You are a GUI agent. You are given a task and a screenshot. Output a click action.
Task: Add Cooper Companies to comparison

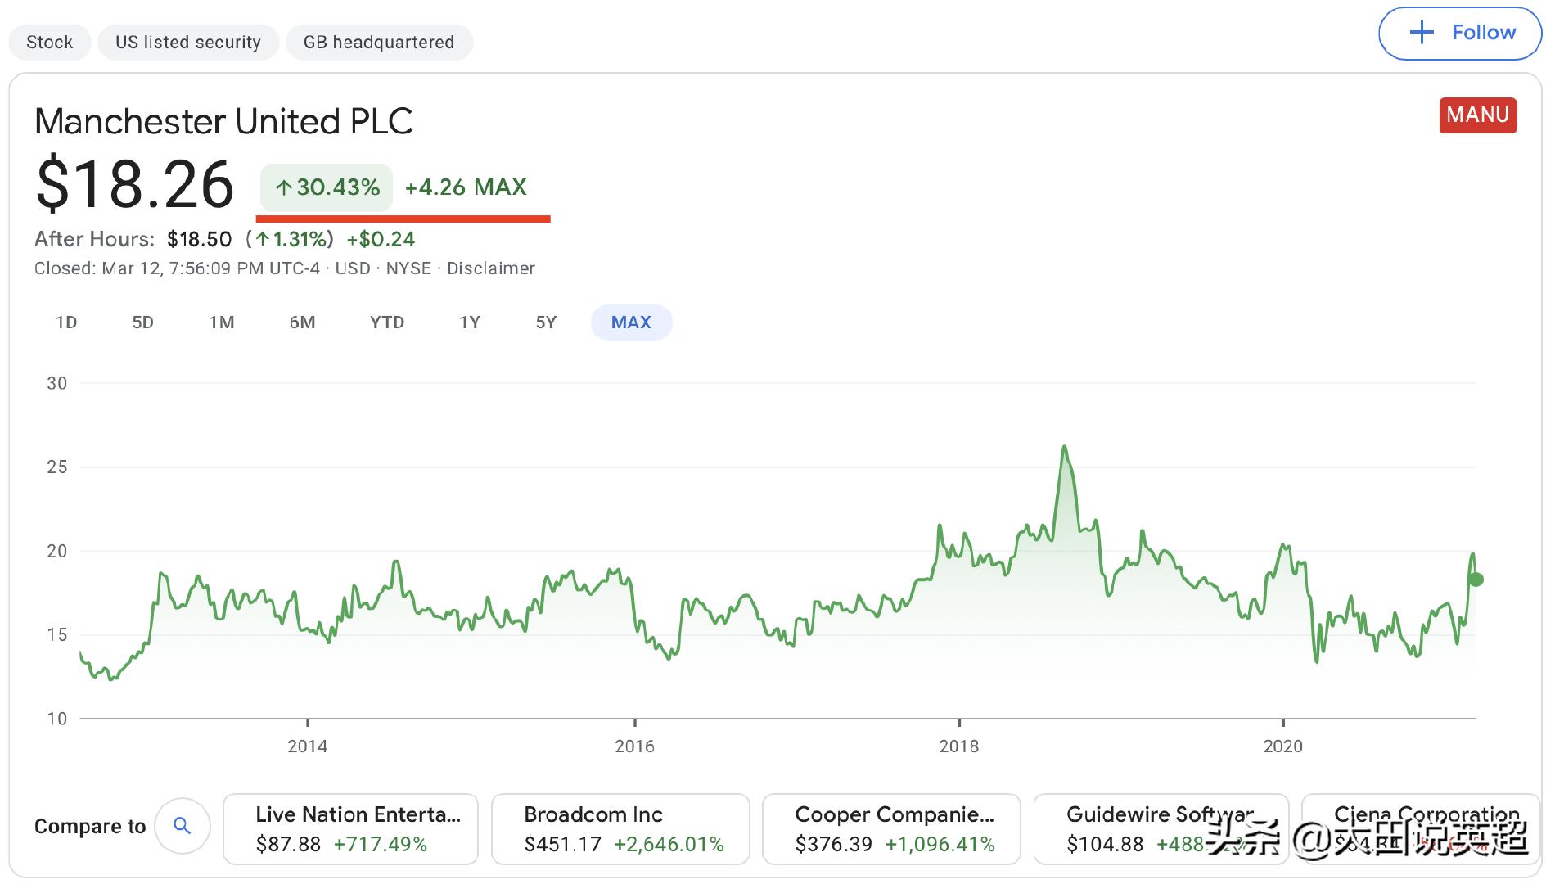point(891,828)
